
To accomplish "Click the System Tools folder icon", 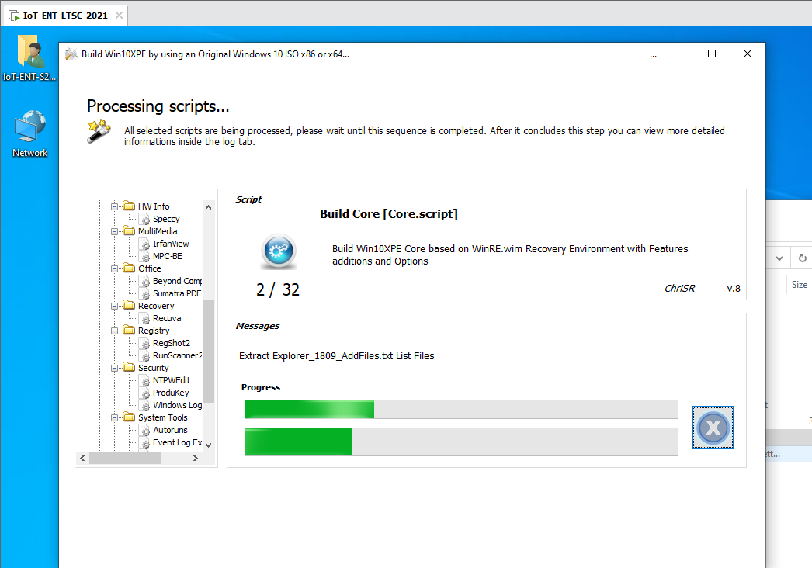I will click(129, 417).
